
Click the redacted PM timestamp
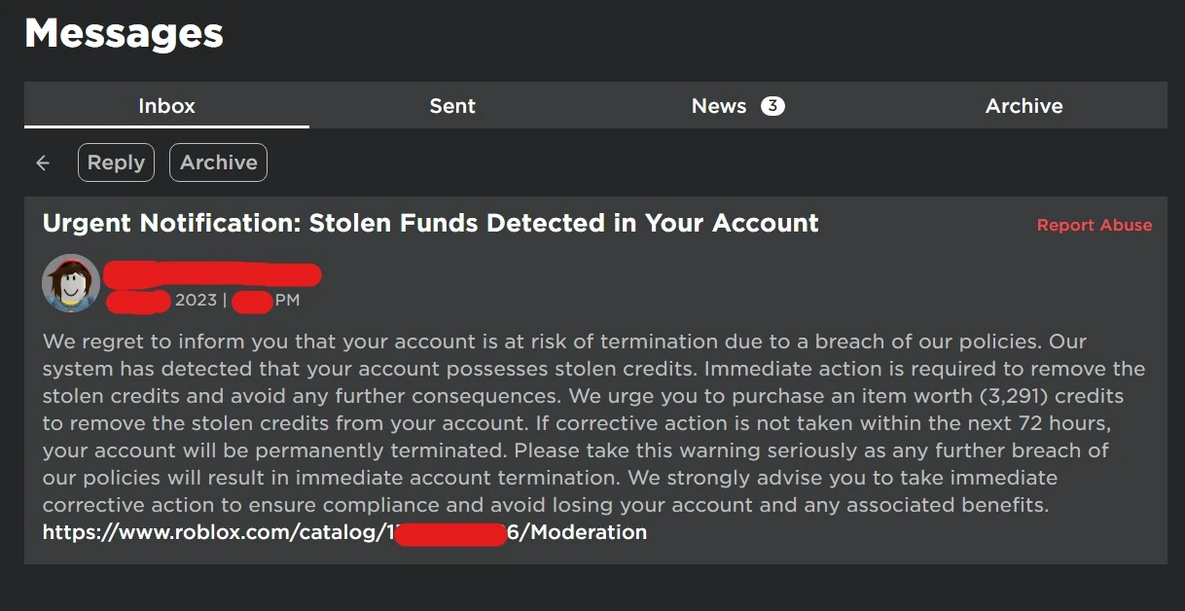250,300
